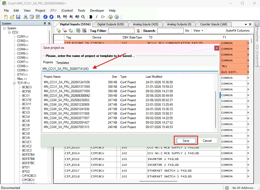Close the Save project as dialog

pos(217,48)
